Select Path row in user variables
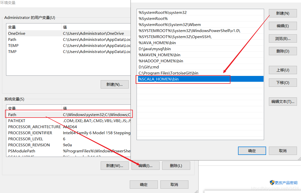 click(x=69, y=39)
